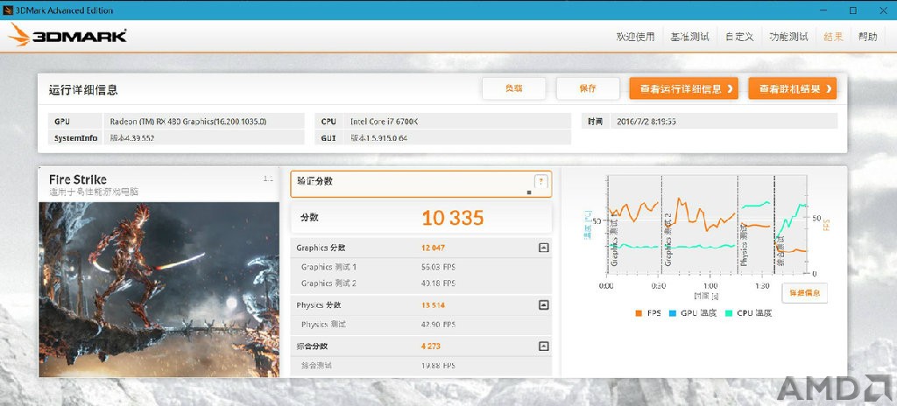The image size is (897, 406).
Task: Click 查看运行详细信息 orange button
Action: click(683, 88)
